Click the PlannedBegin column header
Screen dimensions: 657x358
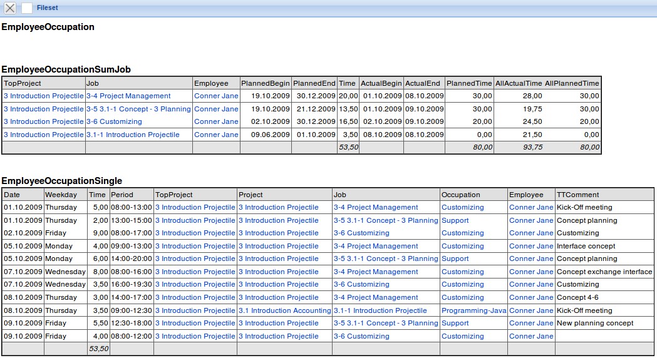pos(266,83)
